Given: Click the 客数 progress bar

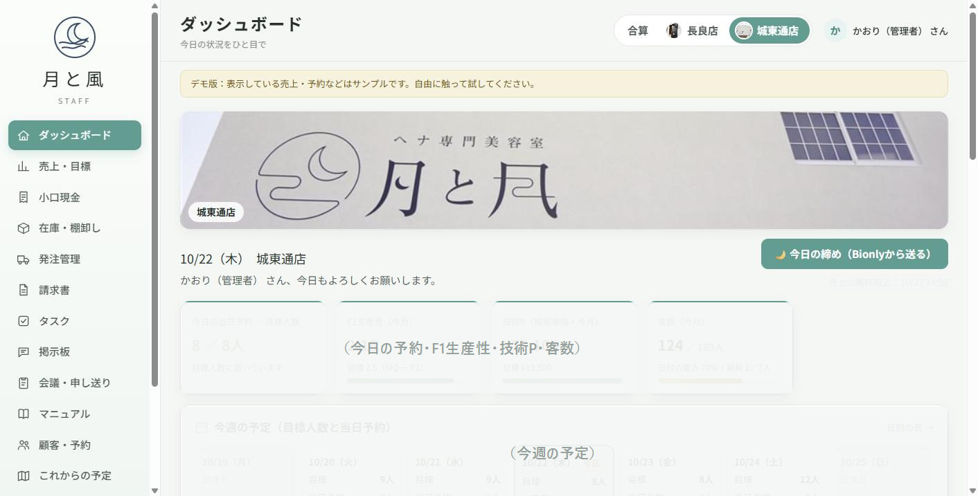Looking at the screenshot, I should click(x=720, y=380).
